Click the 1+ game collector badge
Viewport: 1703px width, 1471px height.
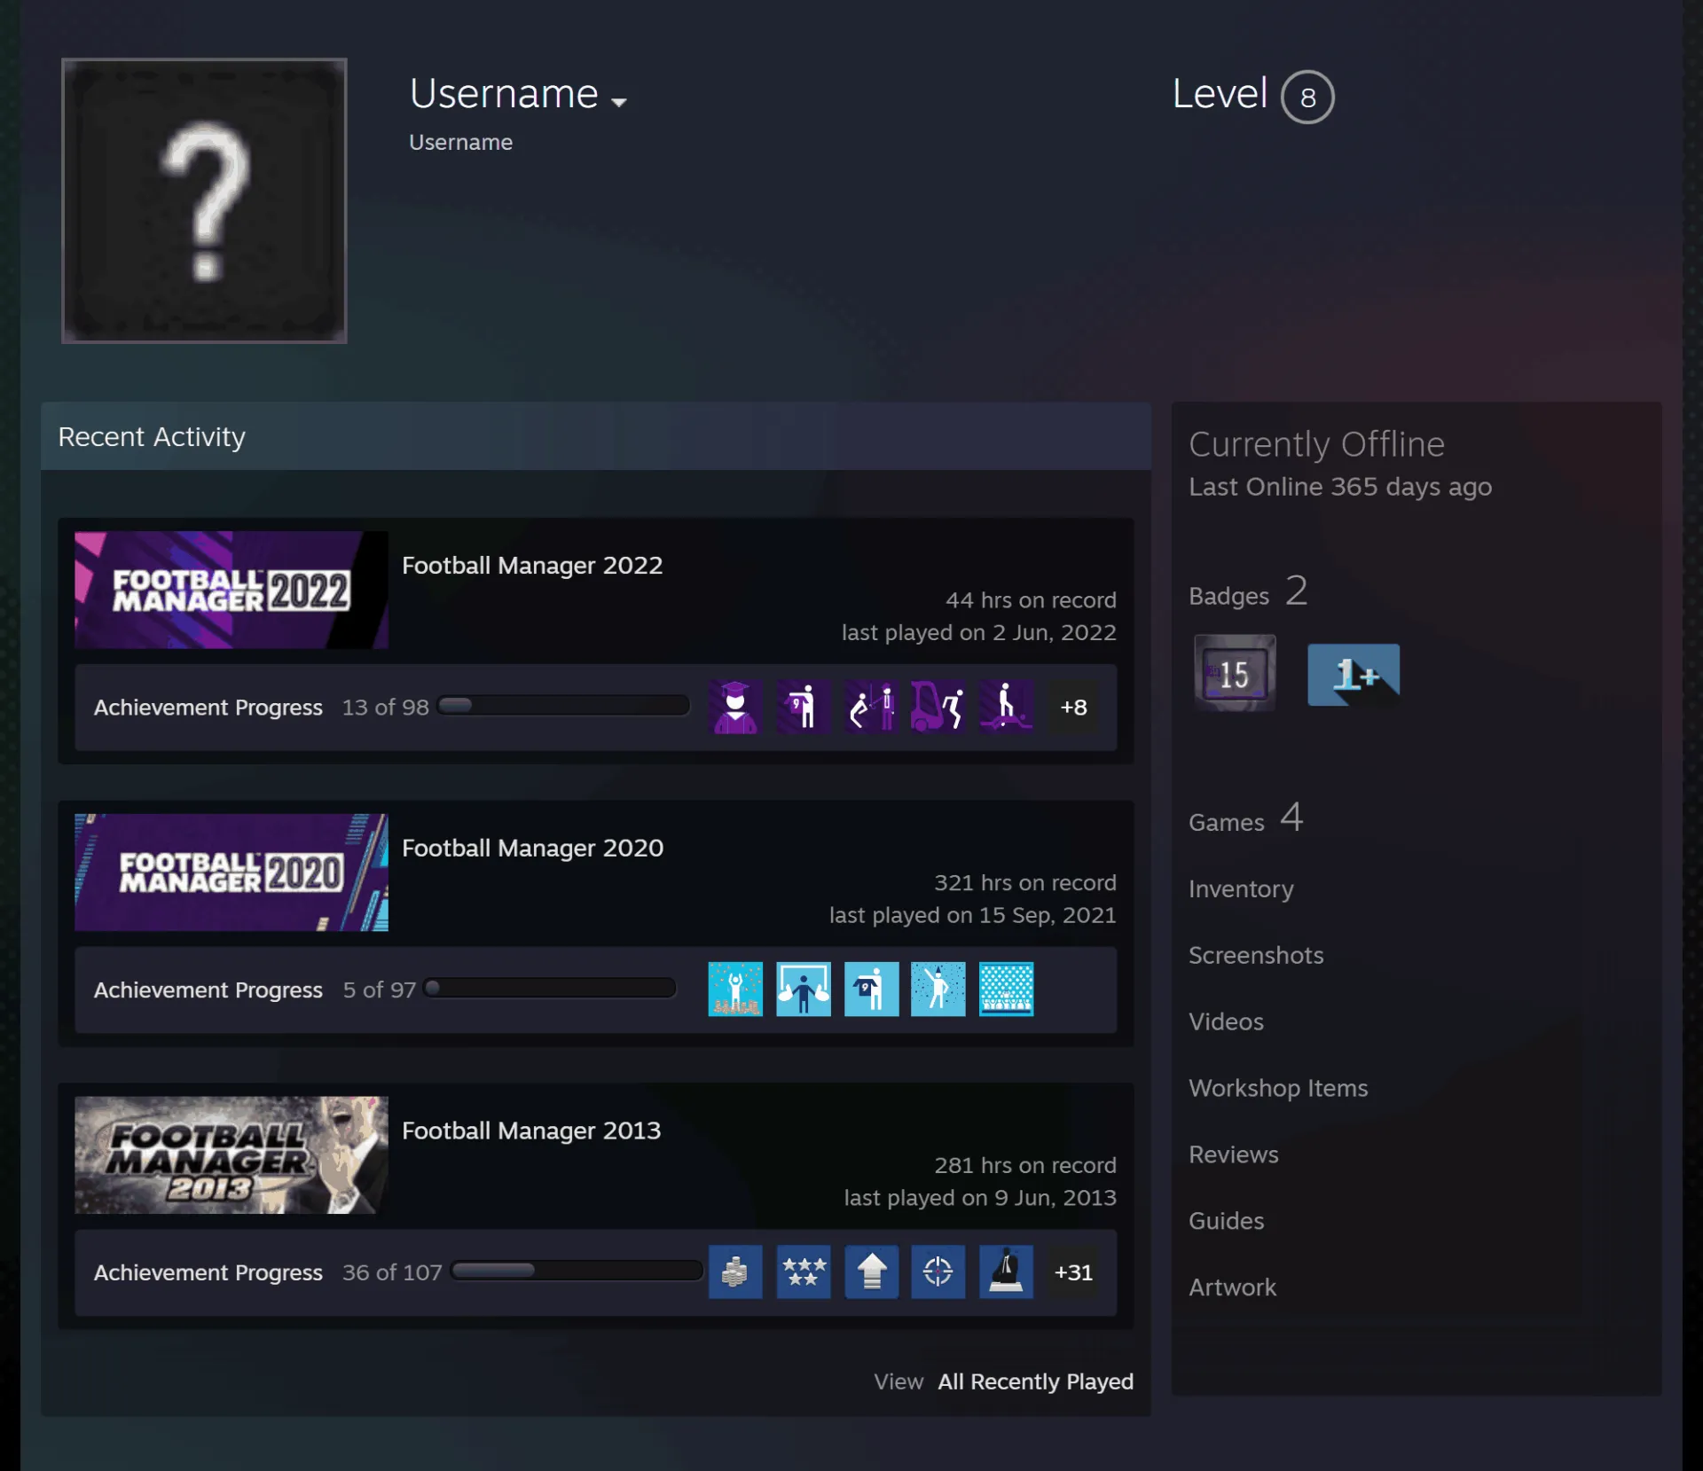click(1354, 675)
